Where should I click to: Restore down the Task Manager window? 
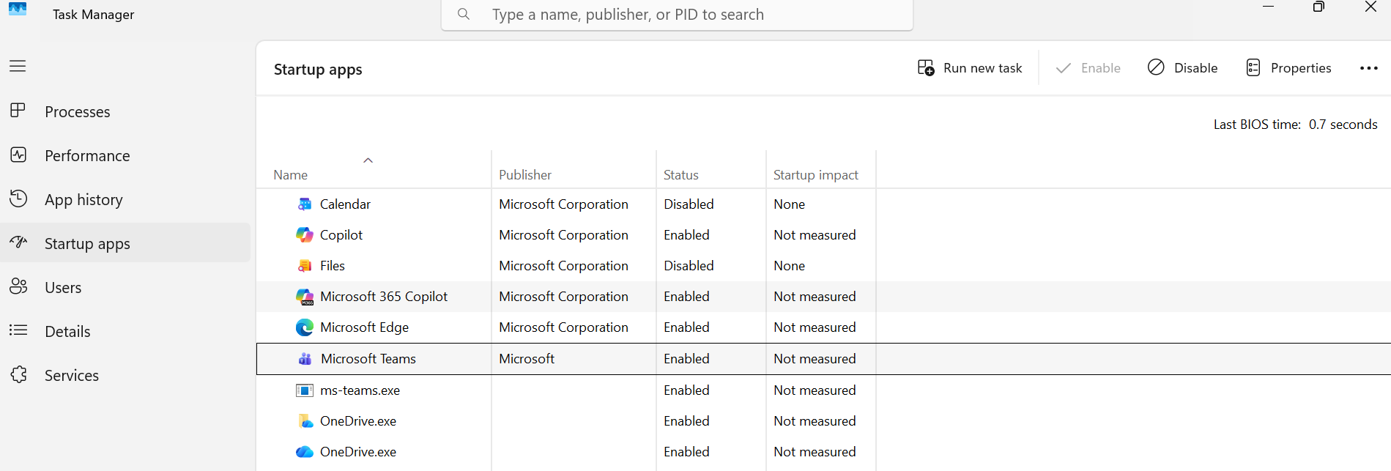coord(1318,7)
